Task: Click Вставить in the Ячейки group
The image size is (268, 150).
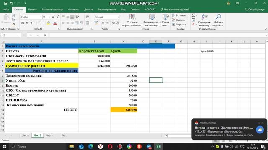Action: (x=179, y=15)
